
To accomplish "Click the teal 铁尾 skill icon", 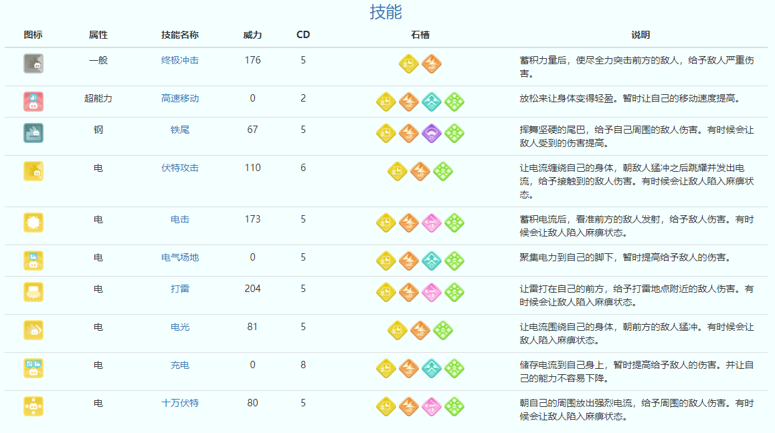I will 33,133.
